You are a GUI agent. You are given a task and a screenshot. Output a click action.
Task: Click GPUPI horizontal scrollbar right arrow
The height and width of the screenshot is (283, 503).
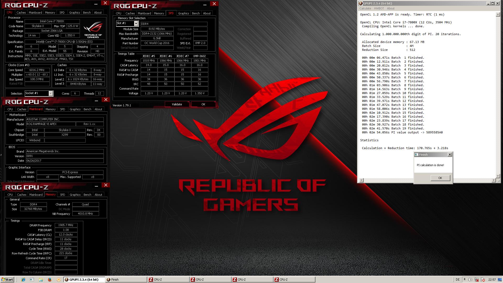494,180
